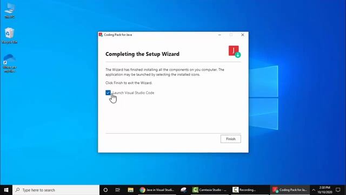Select the 'Completing the Setup Wizard' heading
This screenshot has height=195, width=346.
click(142, 54)
